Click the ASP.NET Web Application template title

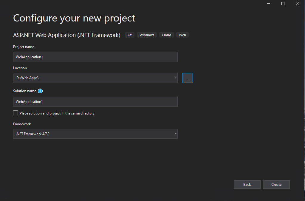tap(67, 35)
